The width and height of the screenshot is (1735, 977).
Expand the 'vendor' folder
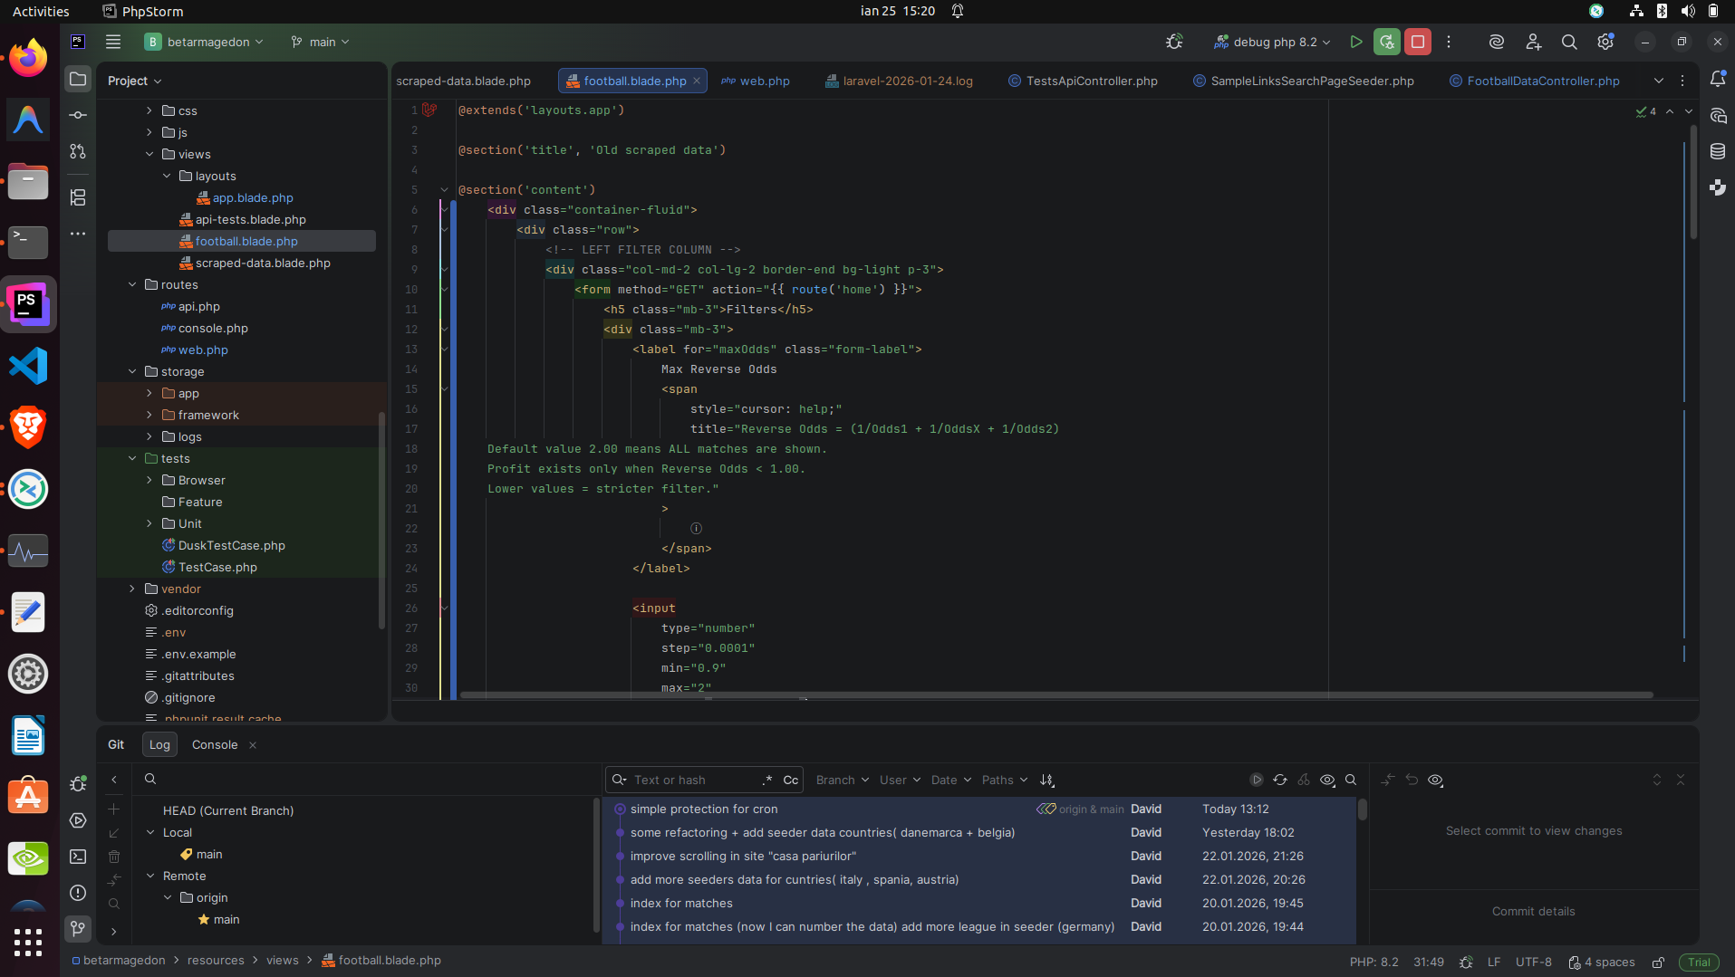tap(132, 589)
